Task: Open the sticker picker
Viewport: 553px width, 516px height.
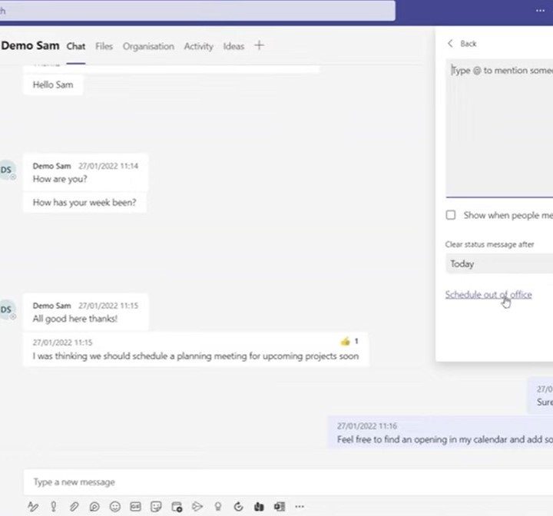Action: coord(156,507)
